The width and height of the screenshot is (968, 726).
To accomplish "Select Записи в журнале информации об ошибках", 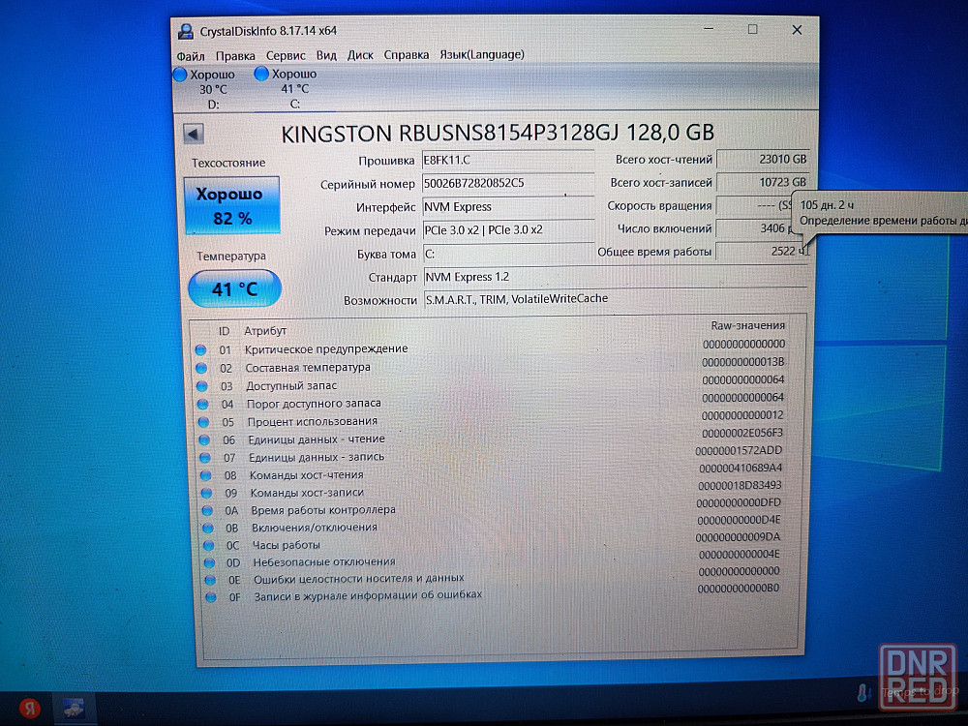I will [x=369, y=595].
